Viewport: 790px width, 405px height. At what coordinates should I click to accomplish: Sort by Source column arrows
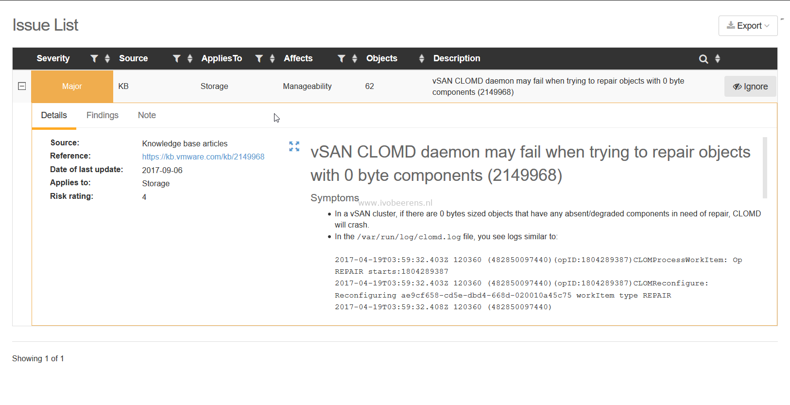click(x=190, y=58)
